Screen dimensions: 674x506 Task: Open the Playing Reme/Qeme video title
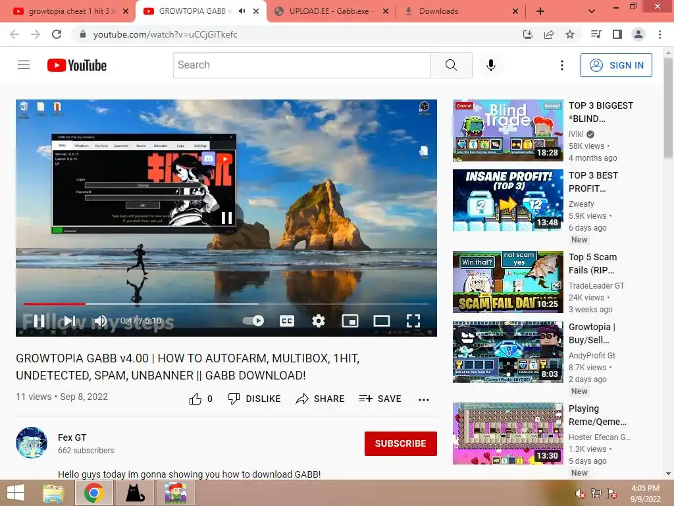coord(598,415)
